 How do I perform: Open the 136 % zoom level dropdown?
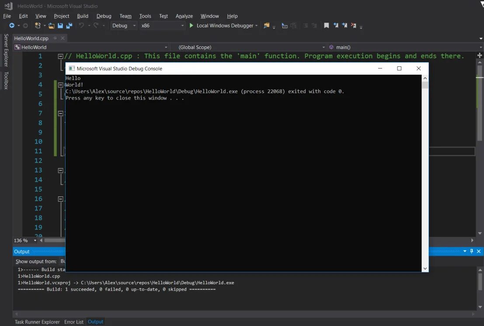(x=35, y=240)
